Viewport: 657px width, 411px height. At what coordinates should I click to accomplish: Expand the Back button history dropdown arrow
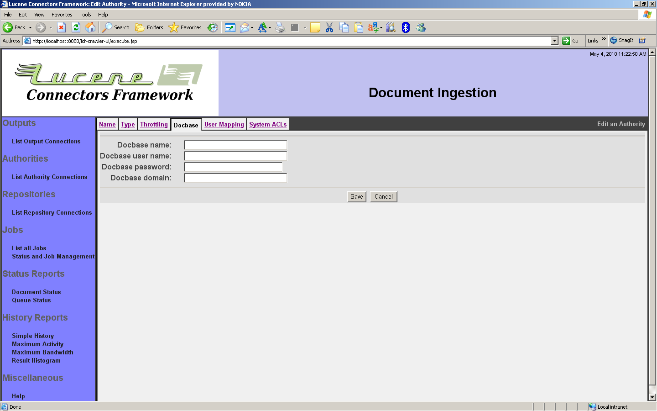(x=31, y=27)
